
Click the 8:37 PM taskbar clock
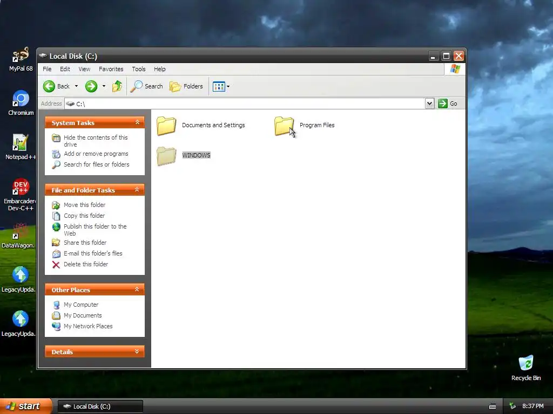click(x=532, y=406)
